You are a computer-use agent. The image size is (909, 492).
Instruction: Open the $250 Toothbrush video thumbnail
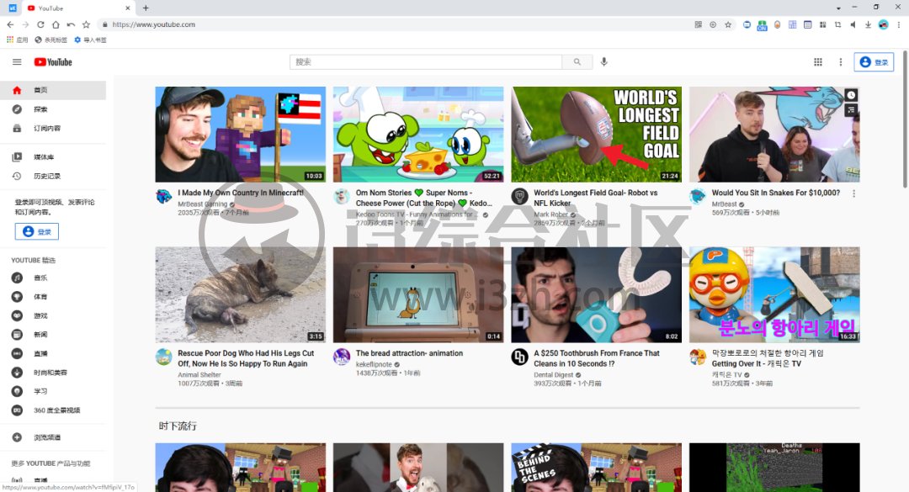point(596,295)
